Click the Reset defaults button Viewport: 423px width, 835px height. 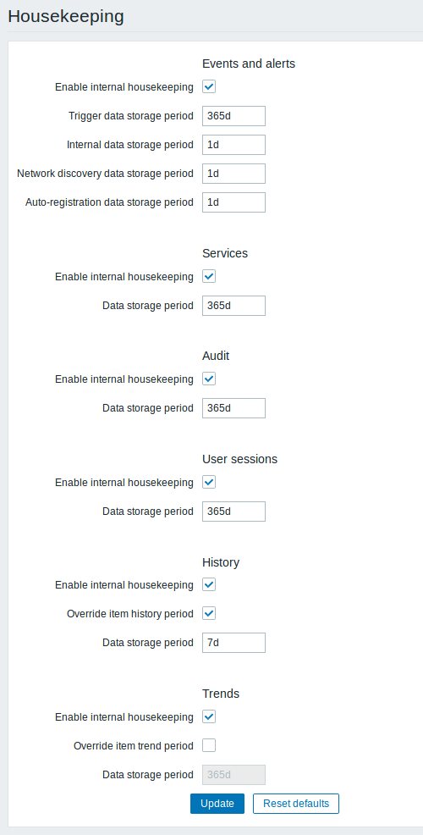(296, 804)
